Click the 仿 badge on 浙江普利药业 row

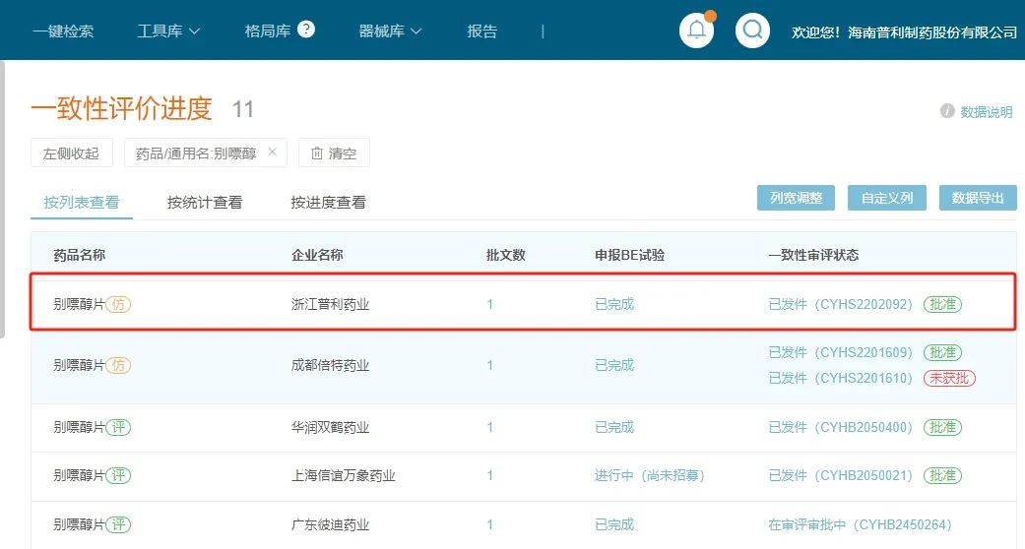[118, 305]
